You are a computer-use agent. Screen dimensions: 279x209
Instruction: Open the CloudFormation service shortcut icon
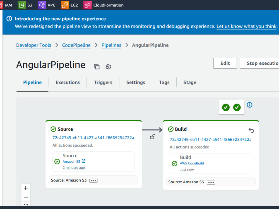pyautogui.click(x=87, y=5)
